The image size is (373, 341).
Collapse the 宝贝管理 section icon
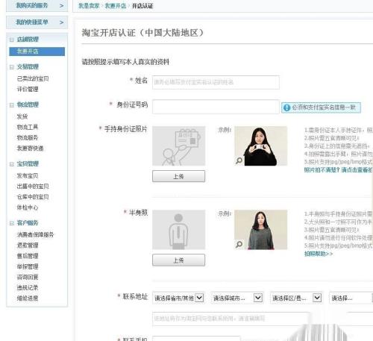(x=12, y=164)
